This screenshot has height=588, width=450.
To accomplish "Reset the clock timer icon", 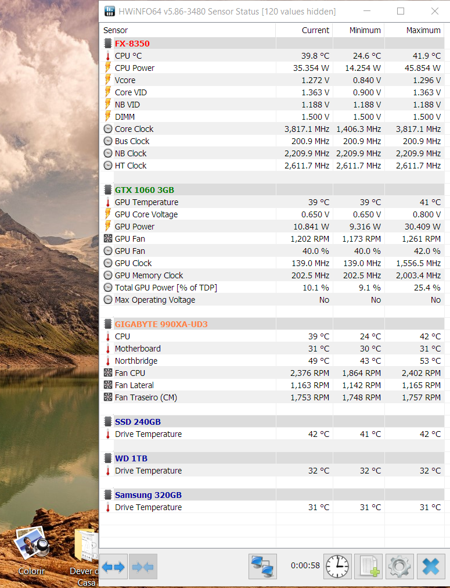I will [x=337, y=567].
